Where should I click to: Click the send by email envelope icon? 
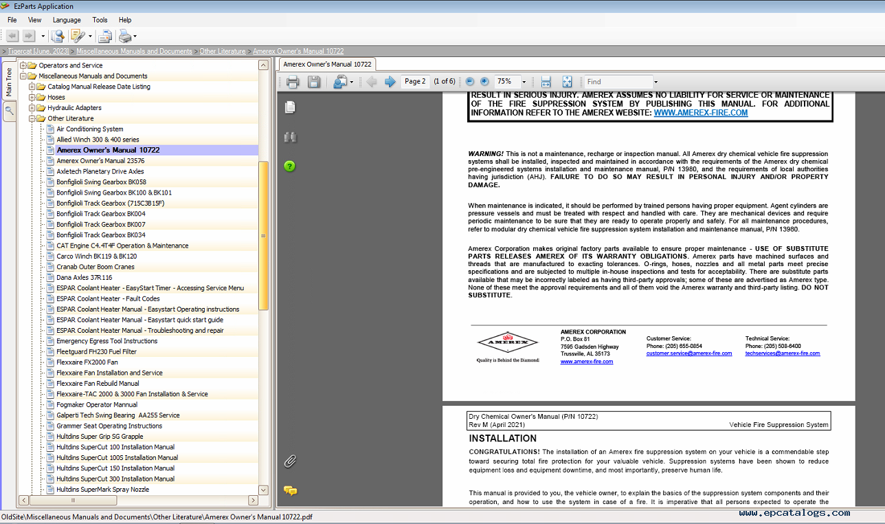coord(105,36)
